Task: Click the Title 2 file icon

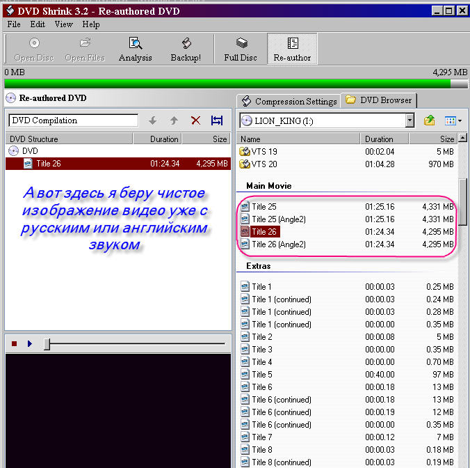Action: click(x=245, y=337)
